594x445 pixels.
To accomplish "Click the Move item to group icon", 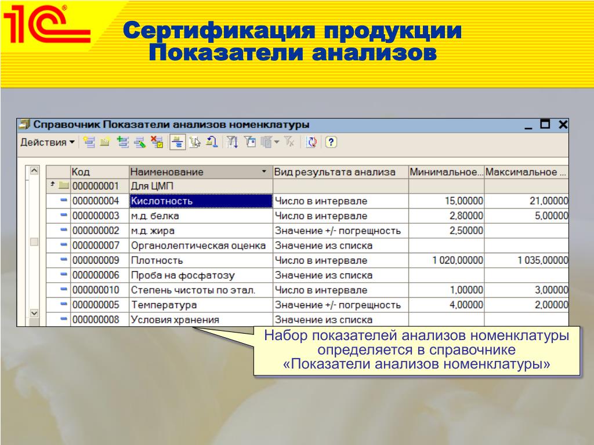I will click(195, 143).
